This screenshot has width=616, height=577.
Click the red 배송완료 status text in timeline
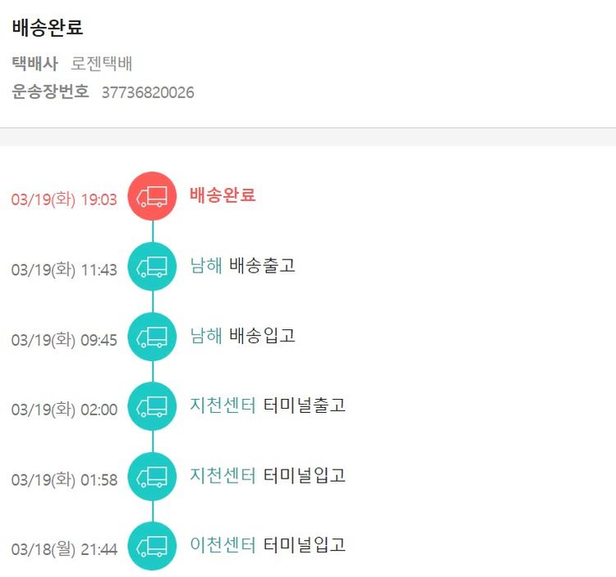(x=223, y=195)
